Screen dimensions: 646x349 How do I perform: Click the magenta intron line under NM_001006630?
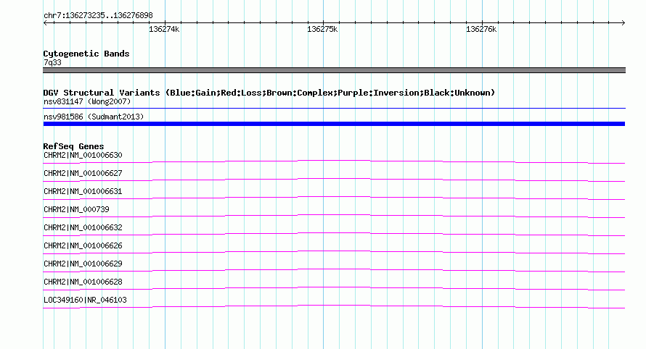pos(334,161)
